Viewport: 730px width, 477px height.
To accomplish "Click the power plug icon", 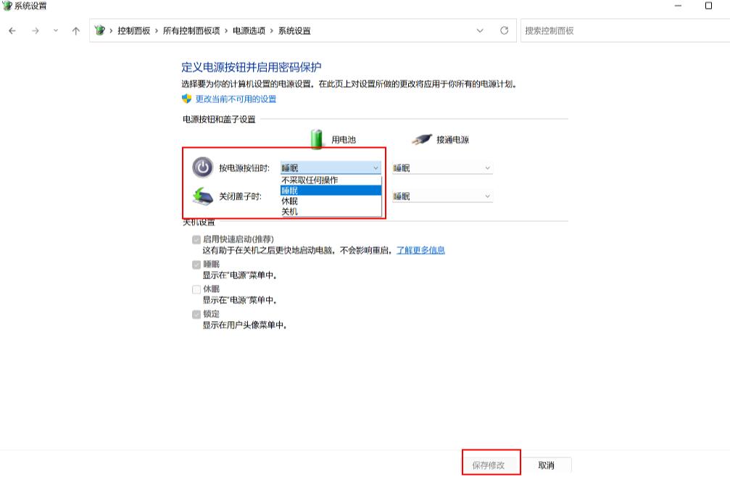I will click(x=422, y=139).
